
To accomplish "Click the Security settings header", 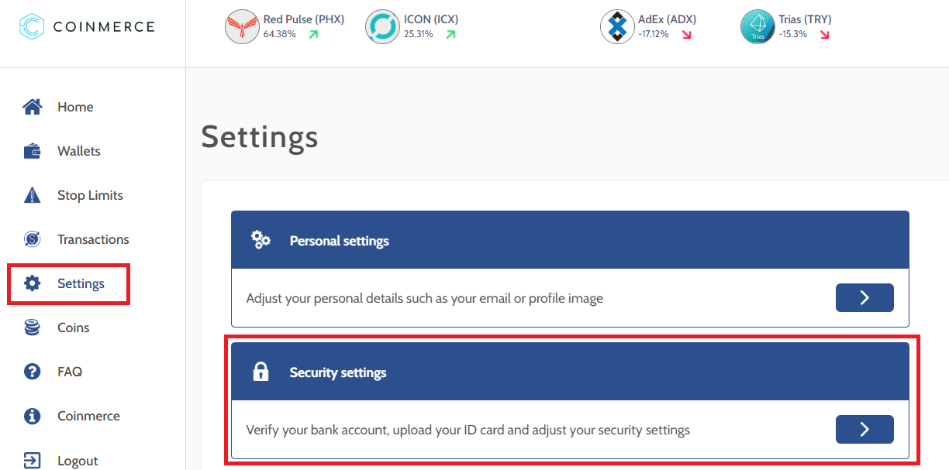I will (x=337, y=372).
